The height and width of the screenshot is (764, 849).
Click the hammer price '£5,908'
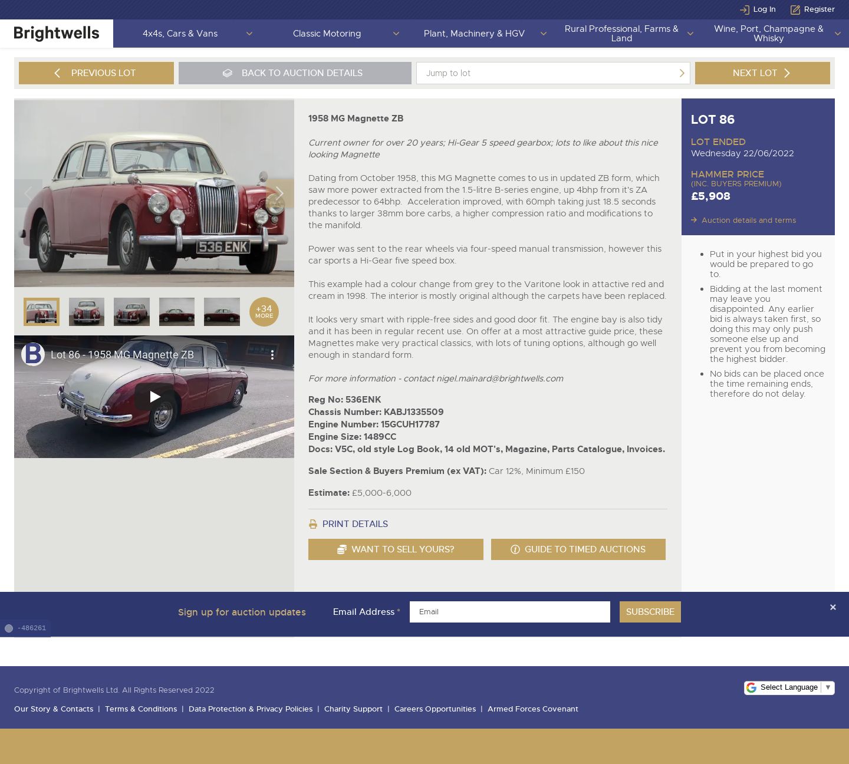[x=710, y=196]
